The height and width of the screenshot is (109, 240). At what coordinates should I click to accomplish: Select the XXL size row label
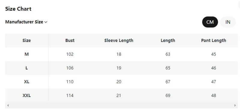[27, 95]
